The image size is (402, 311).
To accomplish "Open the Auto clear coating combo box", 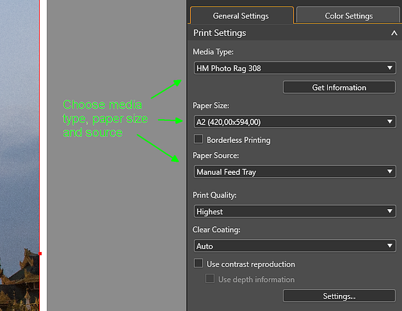I will (295, 246).
